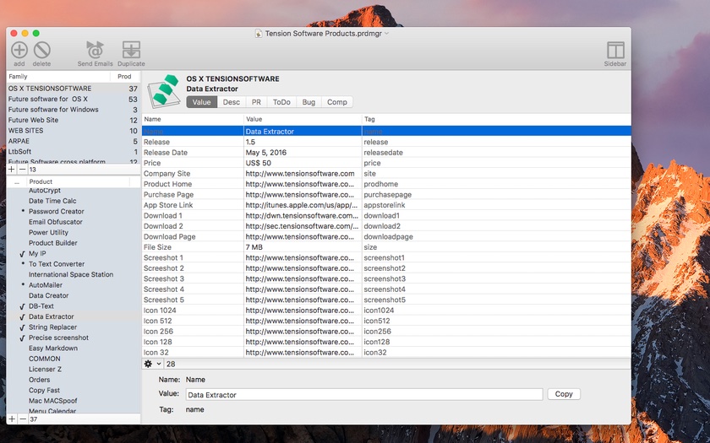Switch to the Bug tab

(308, 102)
